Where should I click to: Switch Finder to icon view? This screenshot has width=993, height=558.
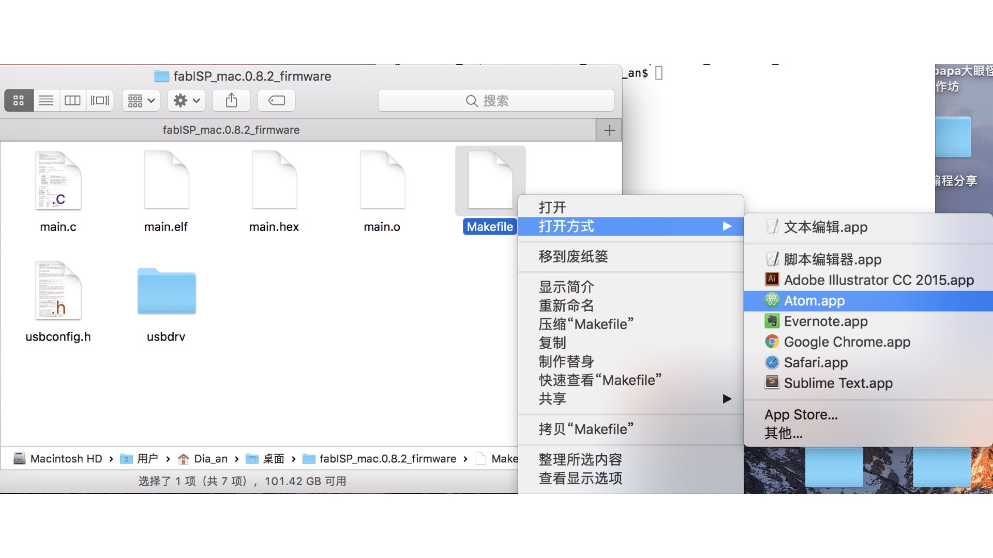[19, 100]
